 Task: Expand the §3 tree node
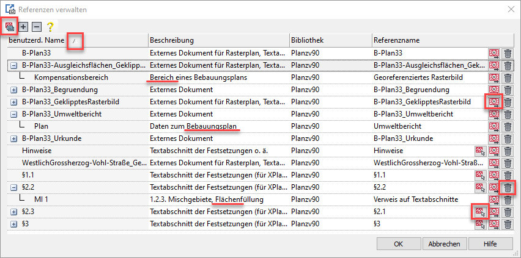[x=13, y=224]
